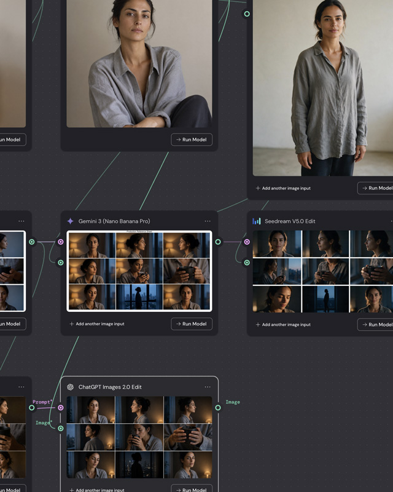The width and height of the screenshot is (393, 492).
Task: Select the seated woman portrait image
Action: tap(139, 64)
